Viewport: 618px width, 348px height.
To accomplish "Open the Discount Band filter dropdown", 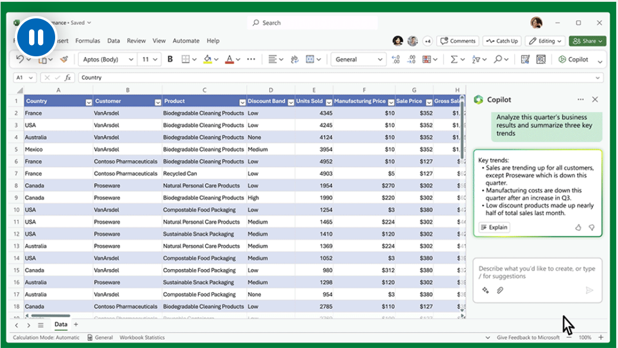I will click(291, 103).
